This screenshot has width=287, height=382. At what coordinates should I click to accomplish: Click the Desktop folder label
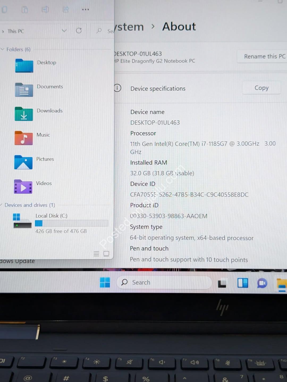(47, 63)
